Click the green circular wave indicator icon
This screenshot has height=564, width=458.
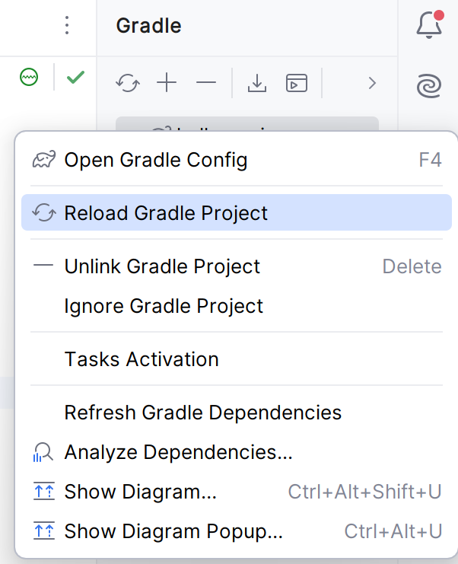(x=29, y=76)
